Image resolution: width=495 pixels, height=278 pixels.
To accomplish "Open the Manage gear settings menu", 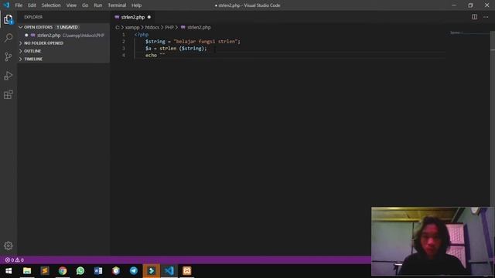I will tap(9, 246).
